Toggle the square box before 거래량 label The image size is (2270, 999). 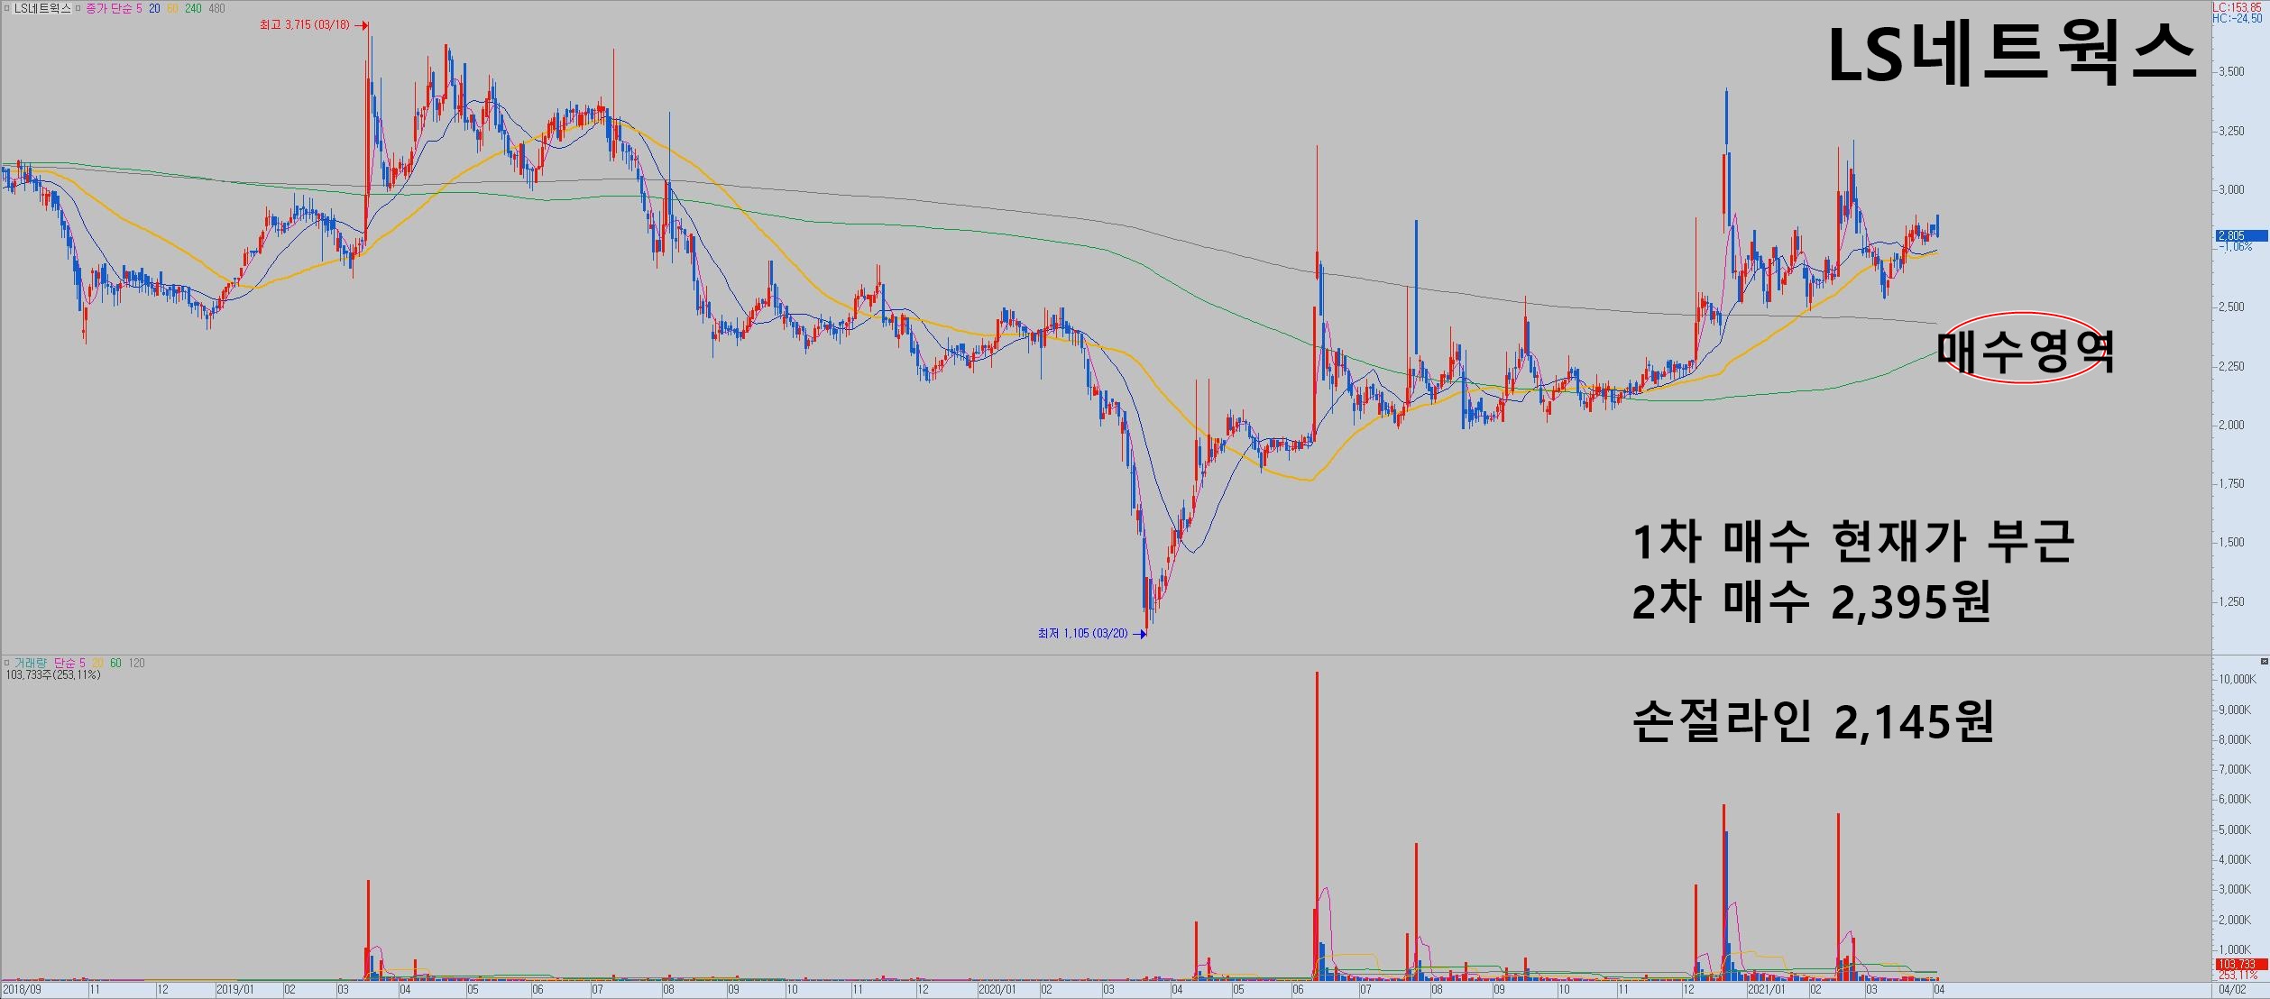pos(6,663)
